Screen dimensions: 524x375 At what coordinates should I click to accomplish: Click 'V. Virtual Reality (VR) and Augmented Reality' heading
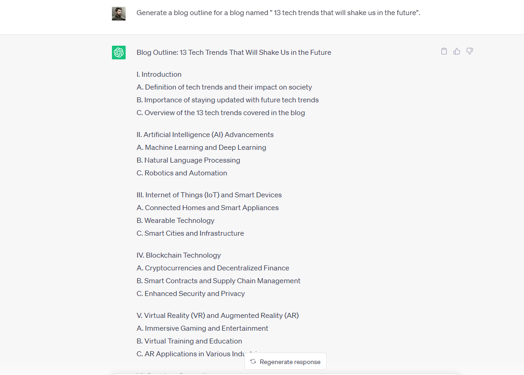[217, 316]
